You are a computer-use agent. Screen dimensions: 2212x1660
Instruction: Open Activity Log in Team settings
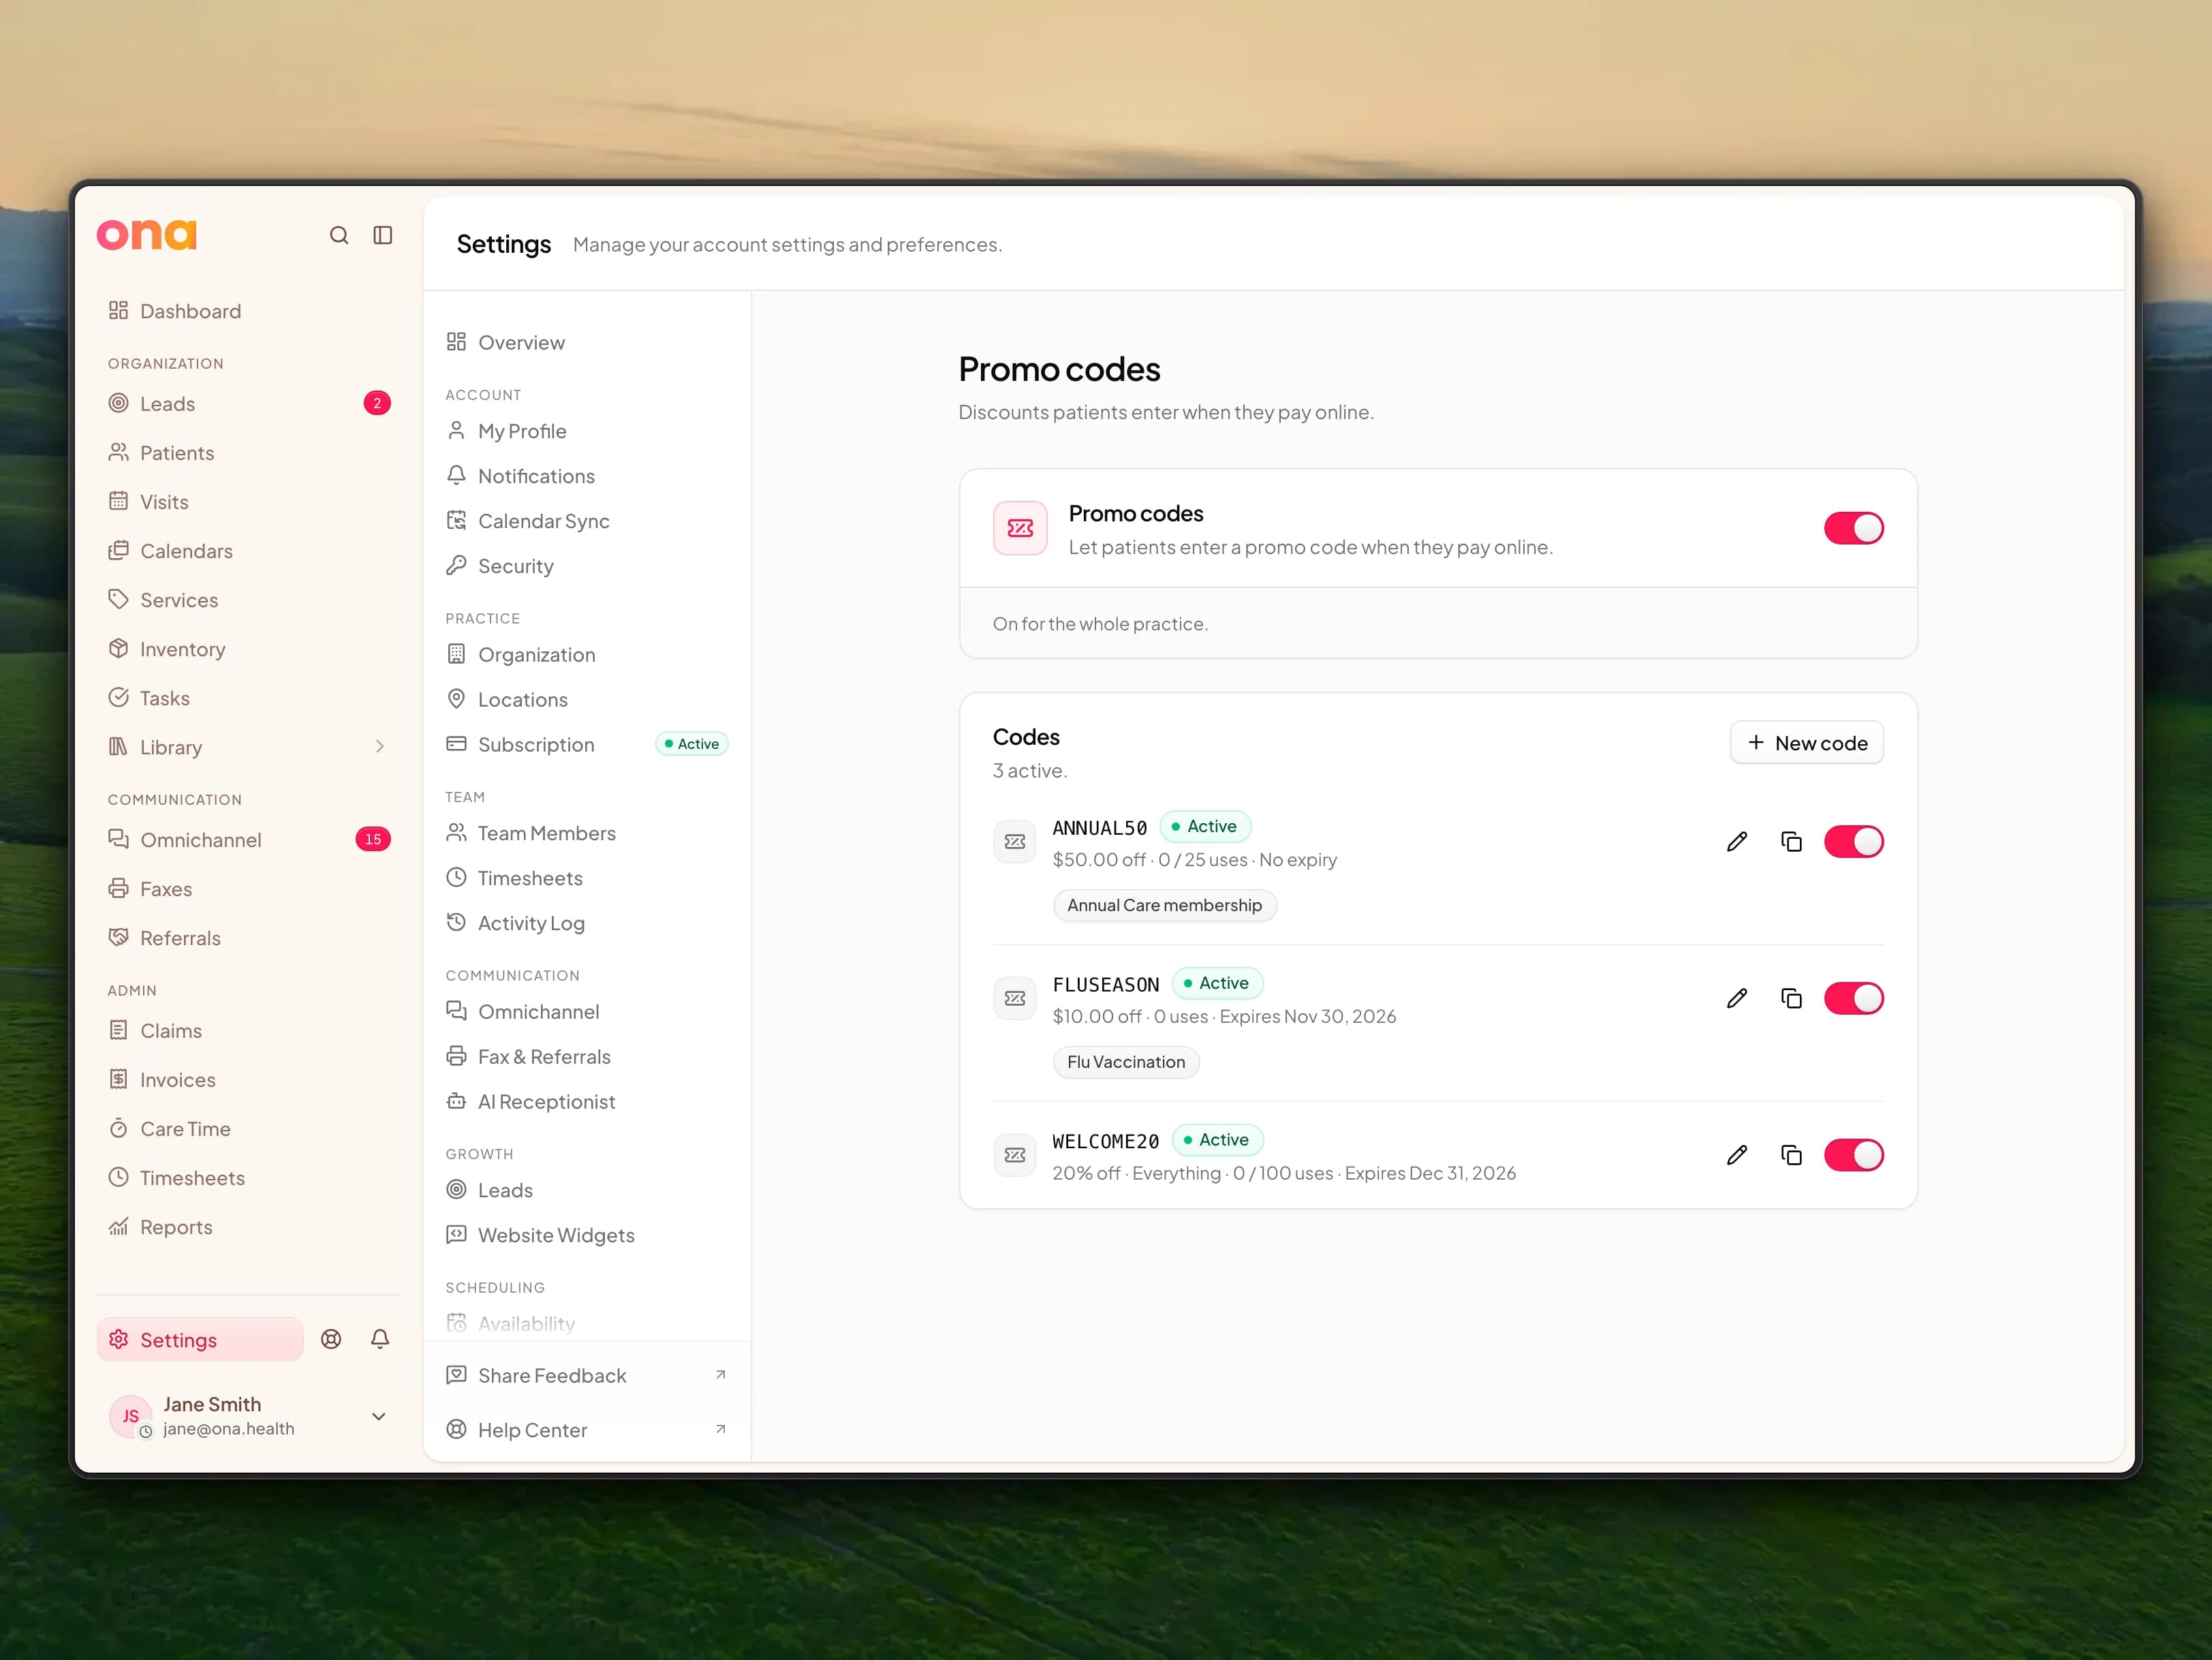pos(586,923)
